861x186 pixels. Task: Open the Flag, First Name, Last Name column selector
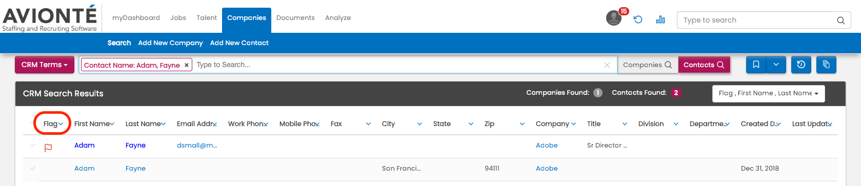pyautogui.click(x=768, y=93)
